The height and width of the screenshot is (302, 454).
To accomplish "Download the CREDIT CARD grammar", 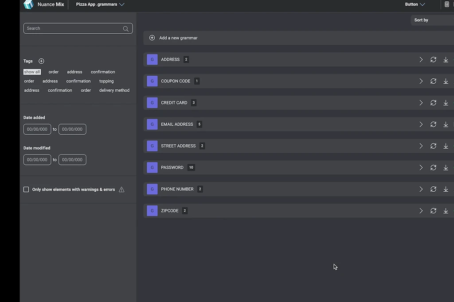I will [x=446, y=103].
